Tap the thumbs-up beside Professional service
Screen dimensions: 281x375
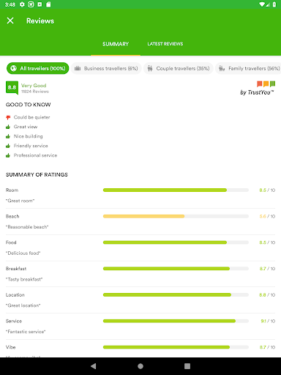coord(8,155)
